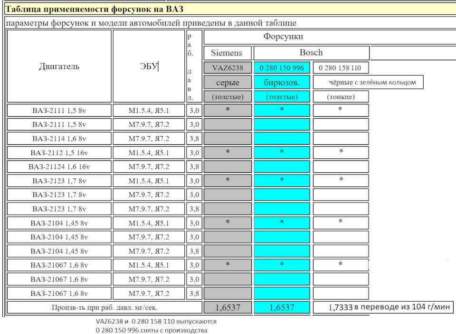Screen dimensions: 456x334
Task: Select the 'ВАЗ-2114 1,6 8v' engine cell
Action: (59, 139)
